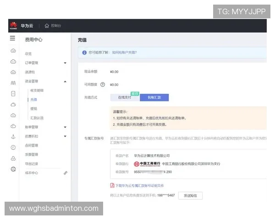Open 如何给账户充值? help link
The image size is (275, 220).
coord(124,52)
